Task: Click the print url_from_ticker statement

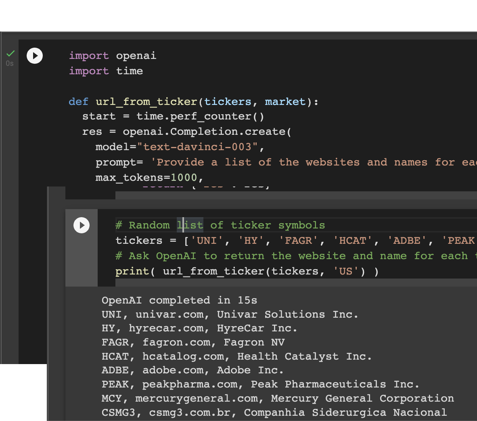Action: pos(247,271)
